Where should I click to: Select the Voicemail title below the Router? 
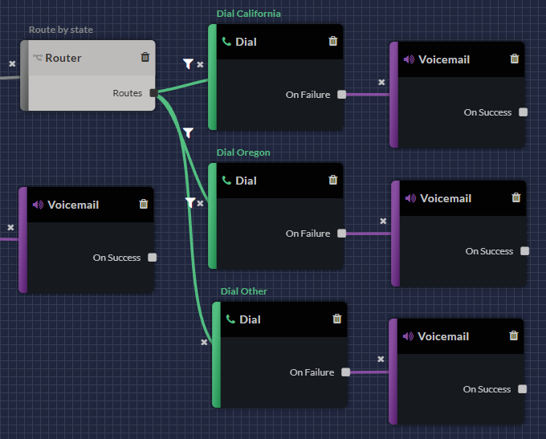(73, 205)
